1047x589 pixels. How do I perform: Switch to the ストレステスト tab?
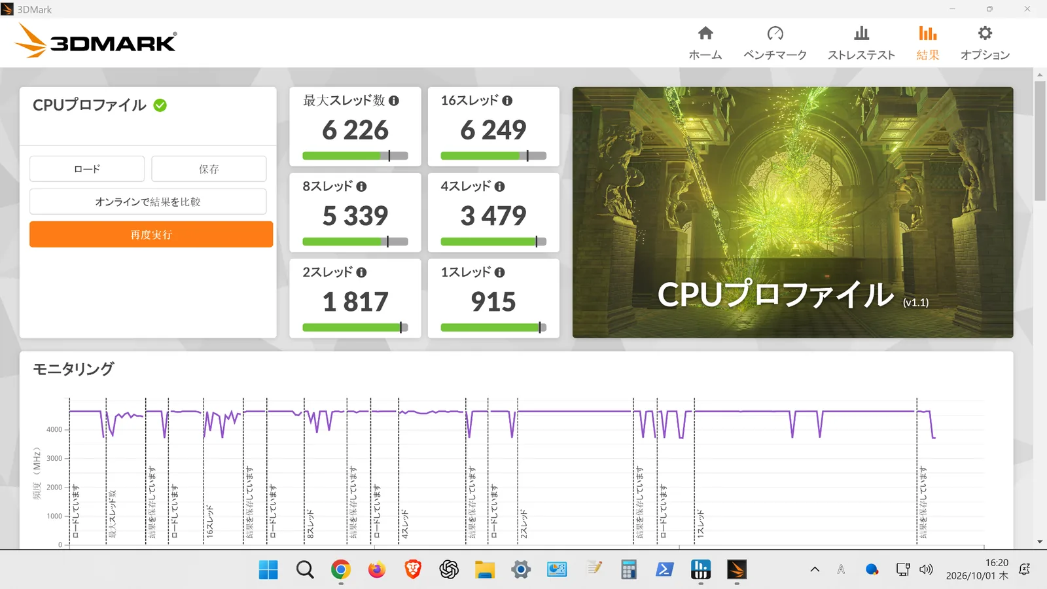861,43
